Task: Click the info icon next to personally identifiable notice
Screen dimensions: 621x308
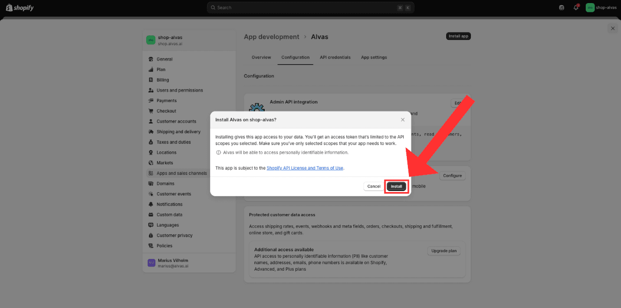Action: [x=219, y=152]
